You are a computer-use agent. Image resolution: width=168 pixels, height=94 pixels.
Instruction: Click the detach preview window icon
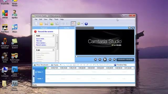pyautogui.click(x=133, y=28)
